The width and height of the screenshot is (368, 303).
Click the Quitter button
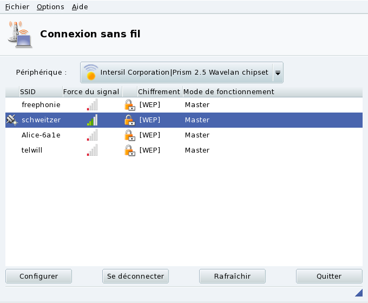pyautogui.click(x=329, y=276)
